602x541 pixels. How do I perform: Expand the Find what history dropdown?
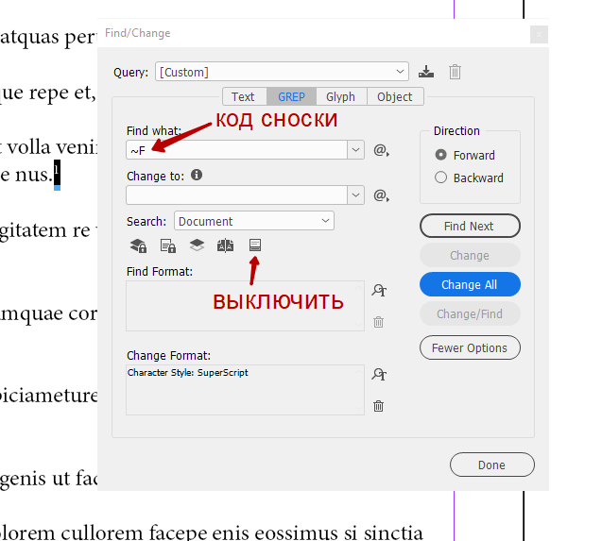(355, 149)
